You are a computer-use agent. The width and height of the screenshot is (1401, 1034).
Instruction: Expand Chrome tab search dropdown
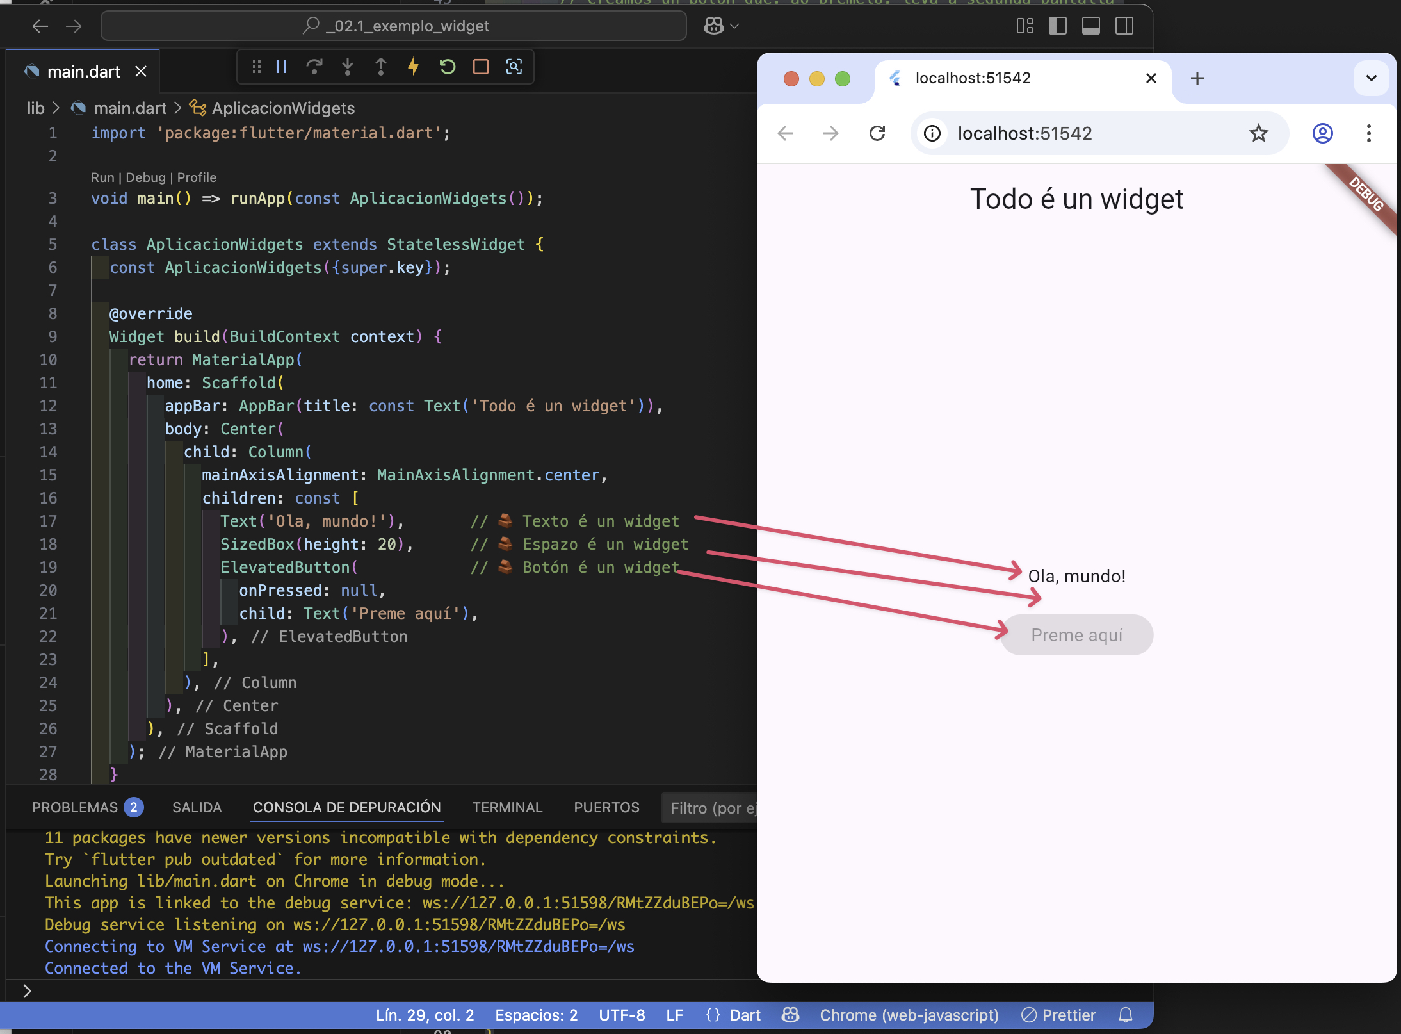click(x=1371, y=78)
